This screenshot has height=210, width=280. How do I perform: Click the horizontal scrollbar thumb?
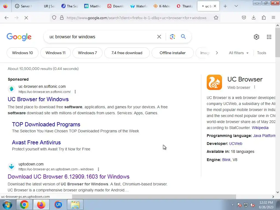154,197
